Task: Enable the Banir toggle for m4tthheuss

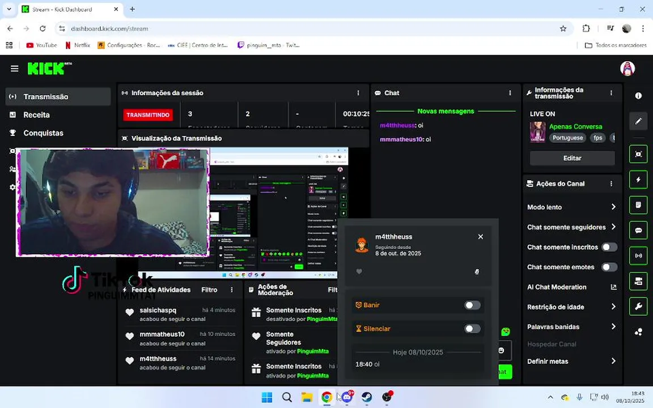Action: click(x=472, y=305)
